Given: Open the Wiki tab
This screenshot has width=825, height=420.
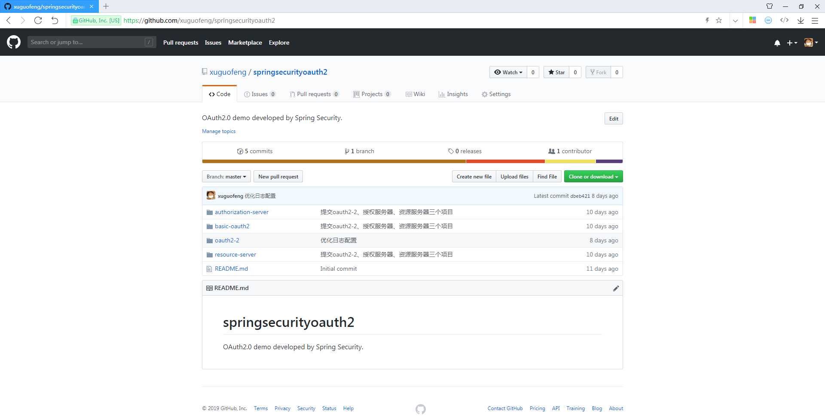Looking at the screenshot, I should tap(415, 94).
